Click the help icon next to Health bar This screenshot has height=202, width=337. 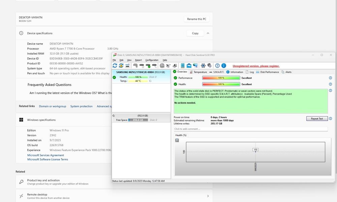[x=330, y=84]
